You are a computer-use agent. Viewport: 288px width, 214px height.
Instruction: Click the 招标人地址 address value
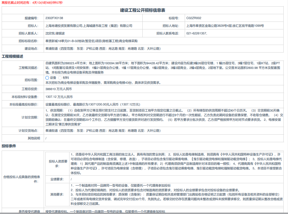pos(225,26)
